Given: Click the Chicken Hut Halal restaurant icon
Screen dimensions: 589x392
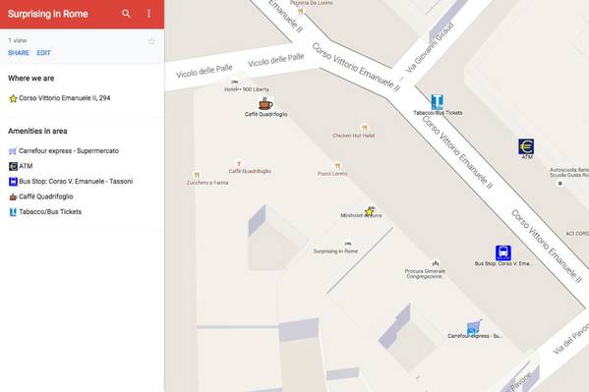Looking at the screenshot, I should click(x=364, y=129).
